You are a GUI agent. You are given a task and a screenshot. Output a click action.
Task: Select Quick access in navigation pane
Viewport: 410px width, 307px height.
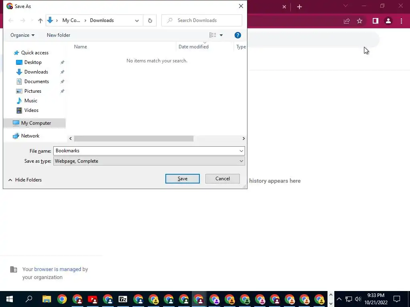[x=35, y=53]
